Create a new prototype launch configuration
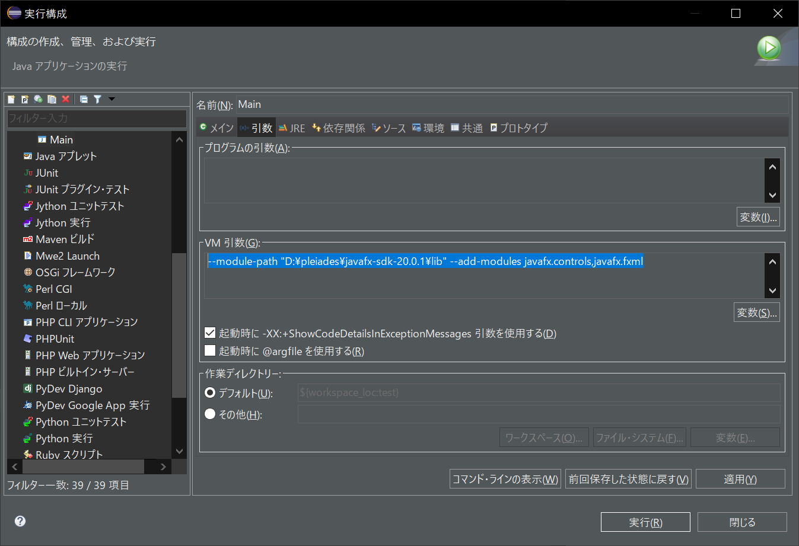The width and height of the screenshot is (799, 546). [x=25, y=99]
